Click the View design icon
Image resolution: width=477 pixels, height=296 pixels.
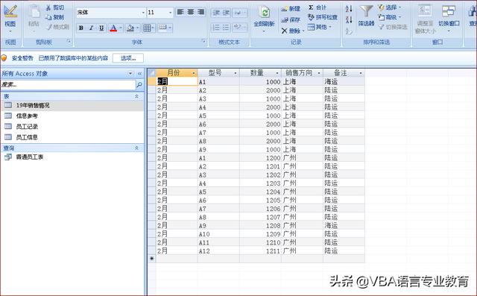tap(10, 12)
